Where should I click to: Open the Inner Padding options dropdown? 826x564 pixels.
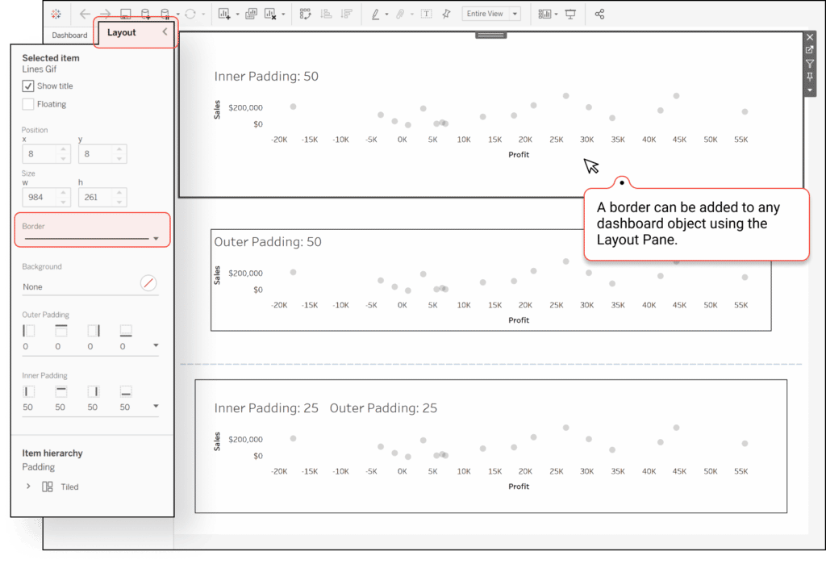156,407
